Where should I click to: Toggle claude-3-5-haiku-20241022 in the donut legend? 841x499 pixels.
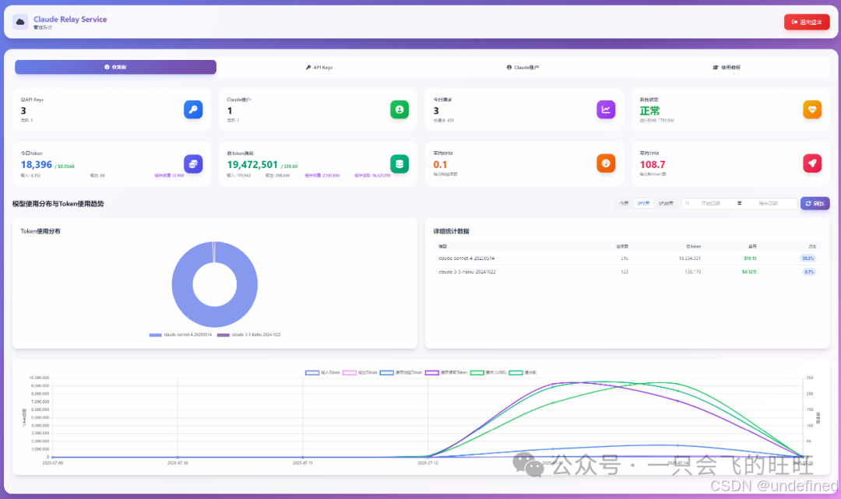pos(249,335)
